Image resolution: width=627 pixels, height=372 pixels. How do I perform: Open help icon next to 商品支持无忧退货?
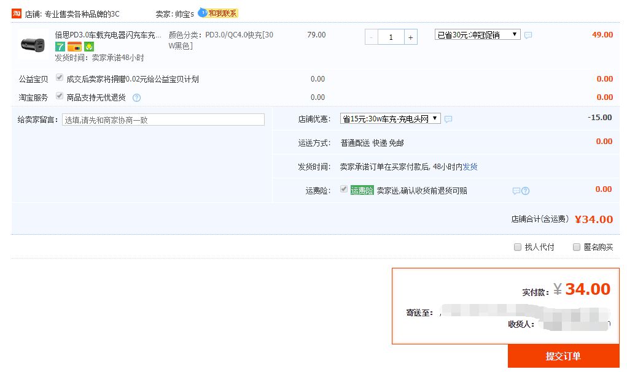[x=136, y=98]
